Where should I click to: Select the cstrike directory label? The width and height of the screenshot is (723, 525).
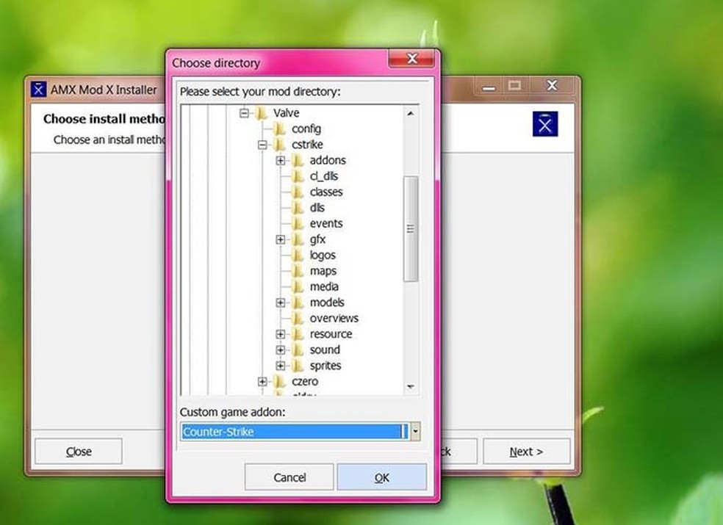click(x=307, y=145)
